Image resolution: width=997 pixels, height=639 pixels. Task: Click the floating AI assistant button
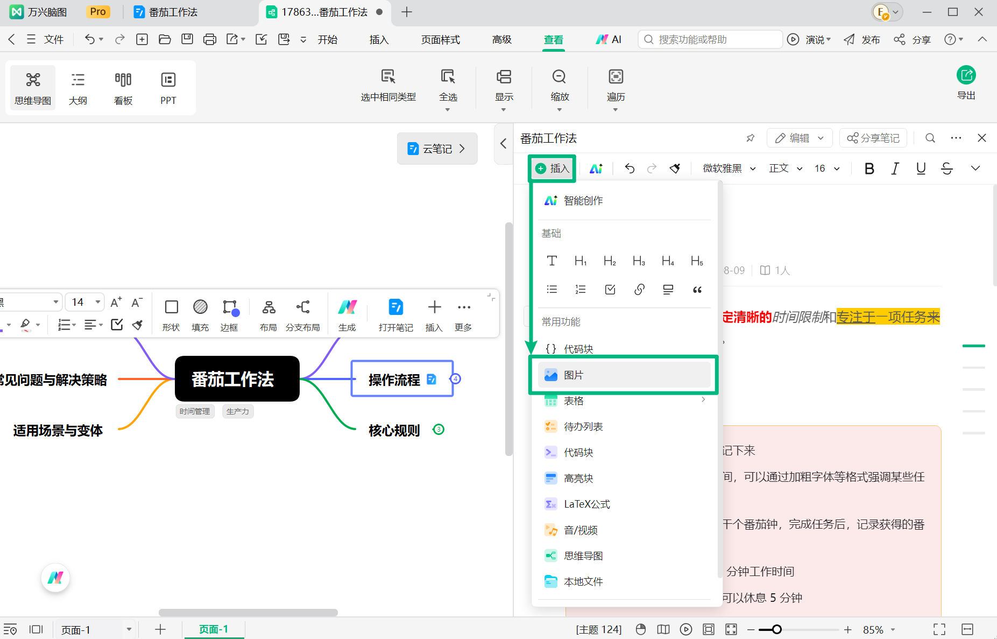pos(55,578)
